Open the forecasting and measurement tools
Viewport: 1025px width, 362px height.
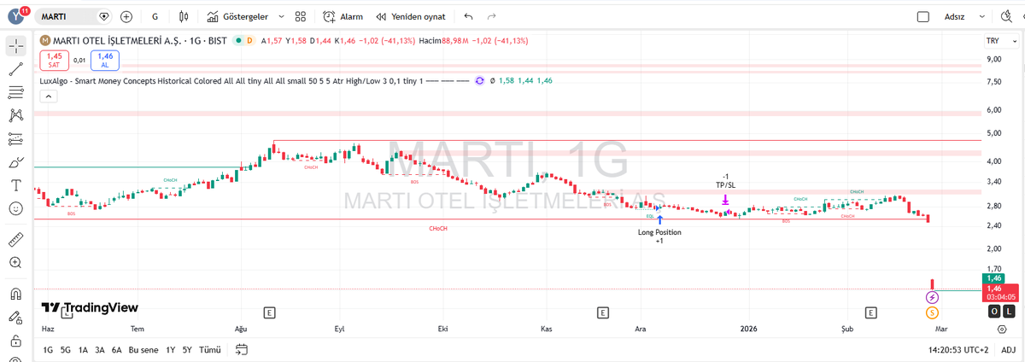15,138
